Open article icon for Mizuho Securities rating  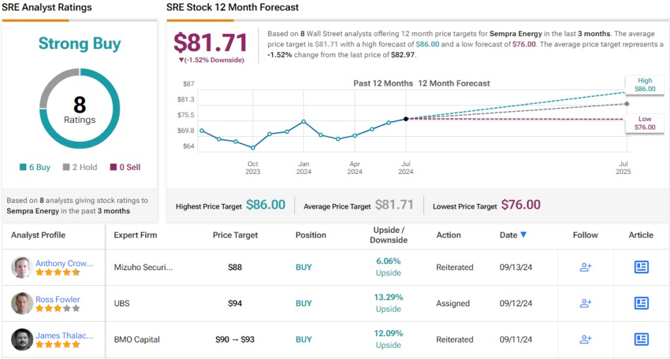(641, 267)
